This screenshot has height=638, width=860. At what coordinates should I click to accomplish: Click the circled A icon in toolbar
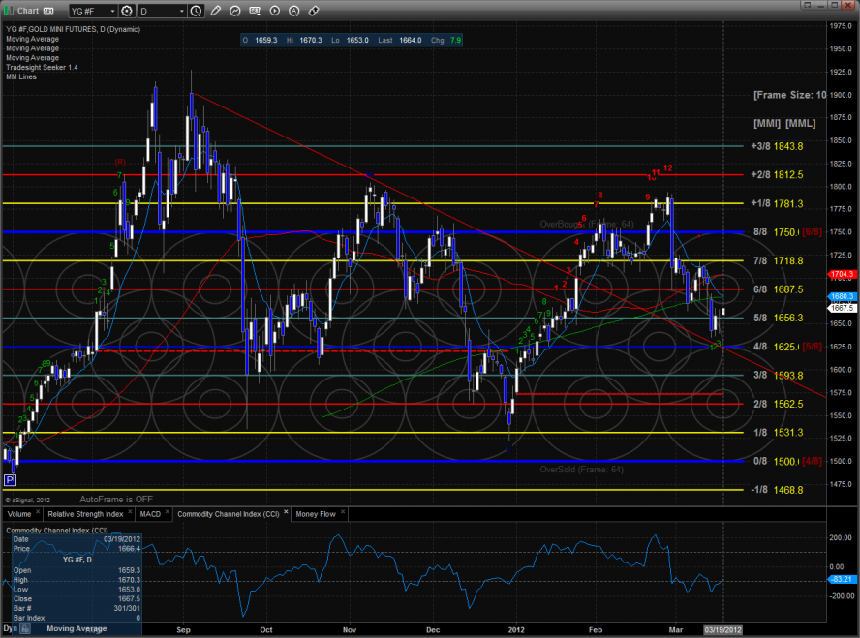pos(294,10)
